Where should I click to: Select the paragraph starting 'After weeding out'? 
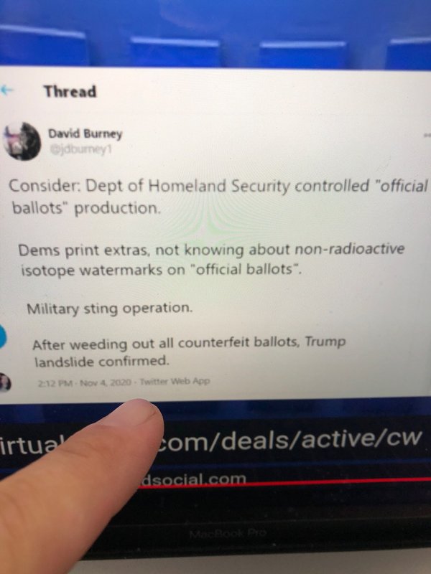[189, 352]
